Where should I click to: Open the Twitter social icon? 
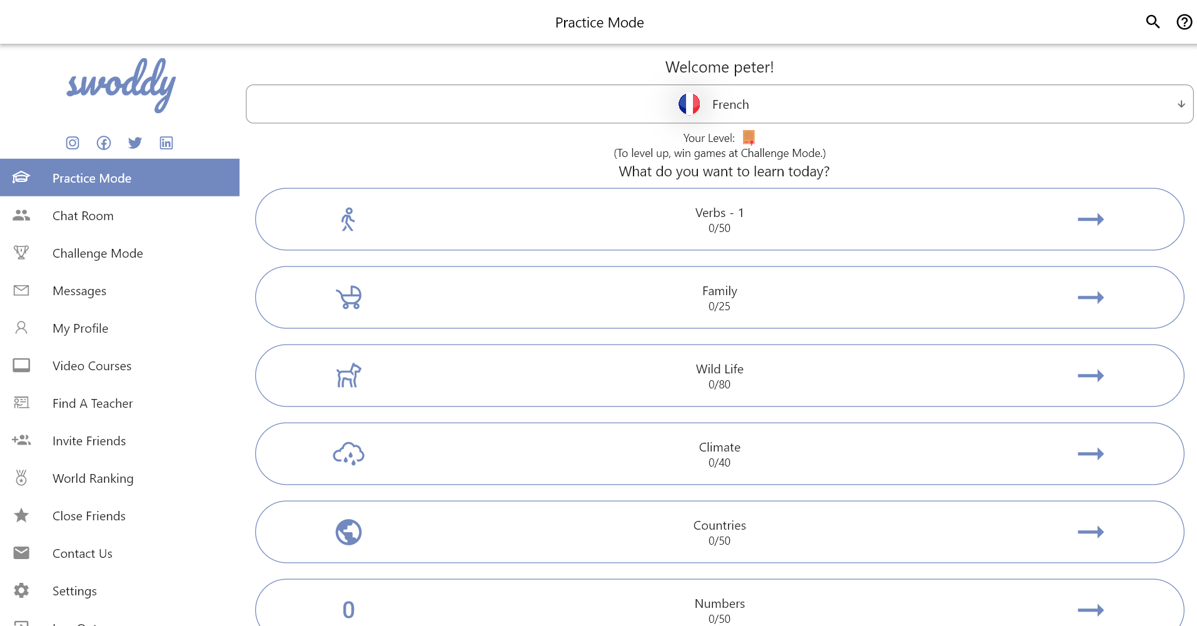click(x=135, y=143)
